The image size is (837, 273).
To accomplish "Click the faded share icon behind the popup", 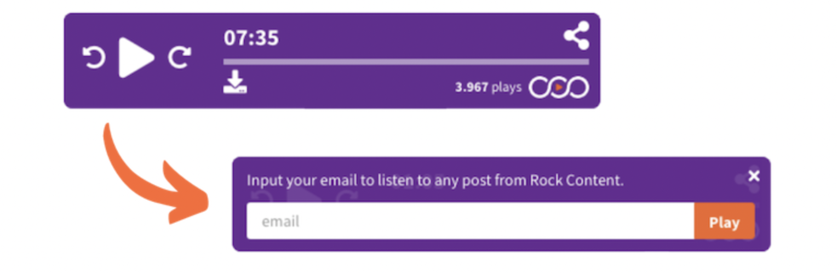I will (x=745, y=180).
